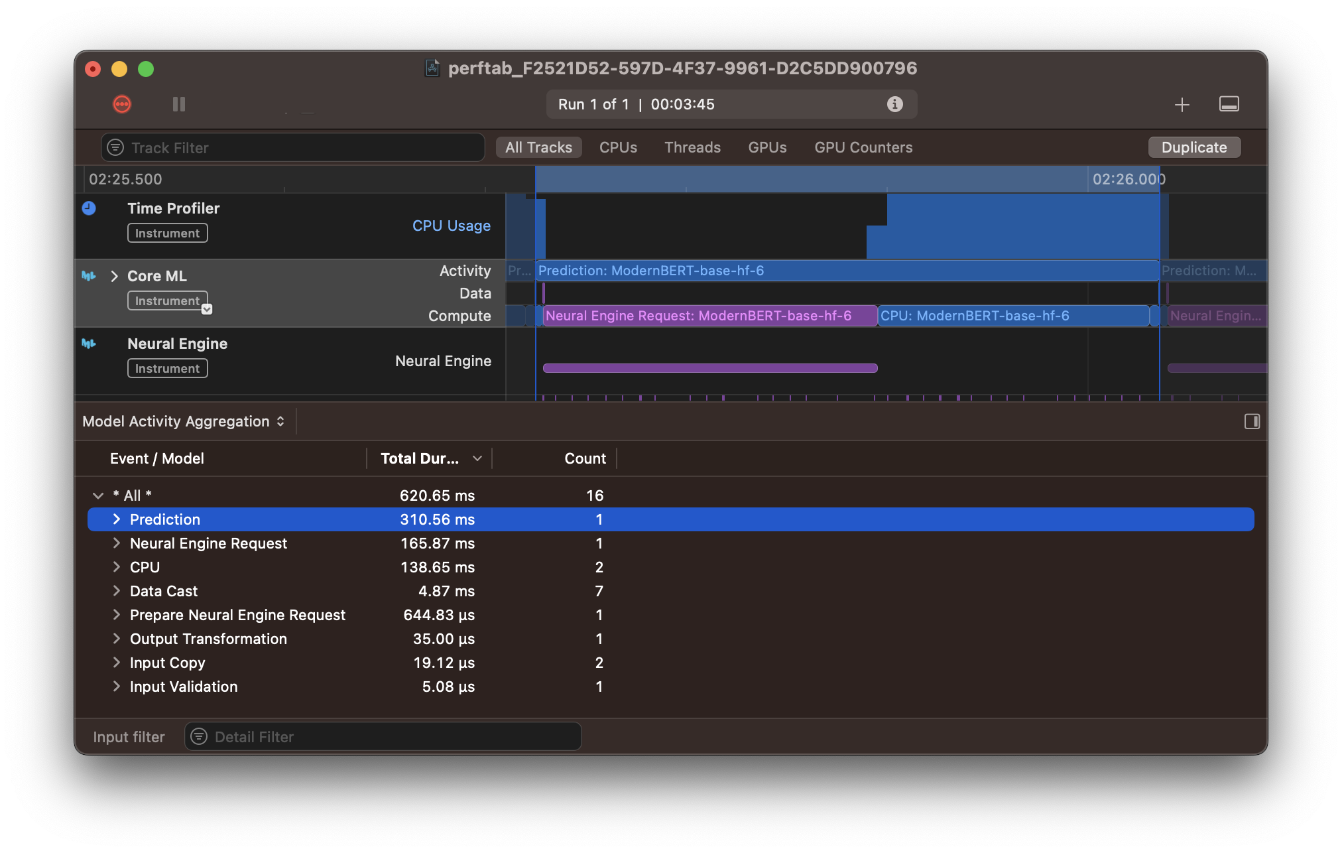Viewport: 1342px width, 853px height.
Task: Click the detail filter icon
Action: click(x=199, y=736)
